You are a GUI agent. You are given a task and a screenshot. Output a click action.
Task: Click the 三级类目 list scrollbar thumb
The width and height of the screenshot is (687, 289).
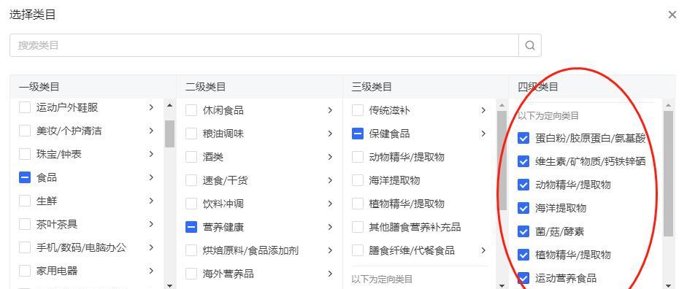point(502,160)
